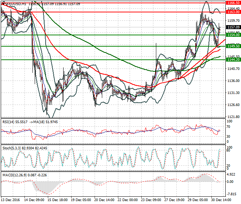
Task: Click the 1131.30 price axis value
Action: 233,93
